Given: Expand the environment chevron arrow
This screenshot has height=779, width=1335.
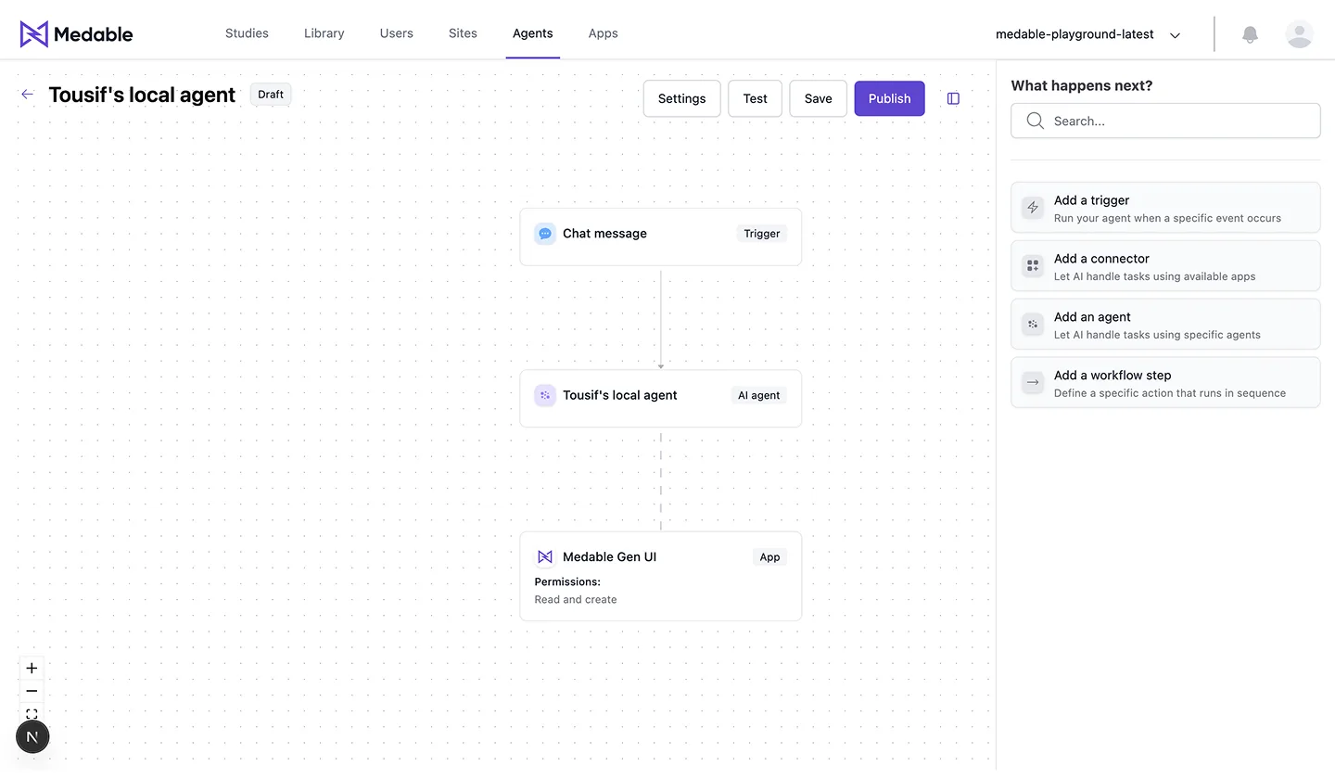Looking at the screenshot, I should tap(1175, 35).
